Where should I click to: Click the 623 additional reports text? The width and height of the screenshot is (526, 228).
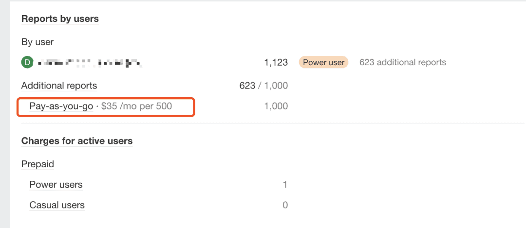point(403,62)
